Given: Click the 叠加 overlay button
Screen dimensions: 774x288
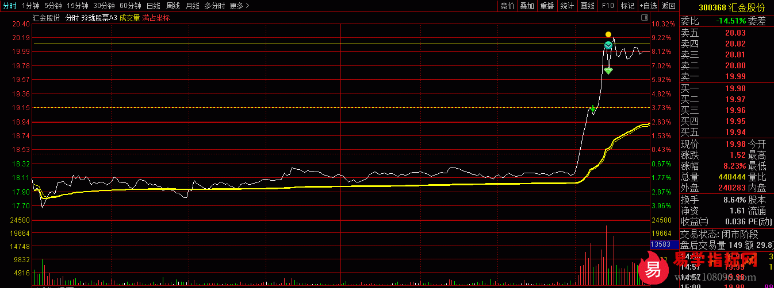Looking at the screenshot, I should coord(527,6).
